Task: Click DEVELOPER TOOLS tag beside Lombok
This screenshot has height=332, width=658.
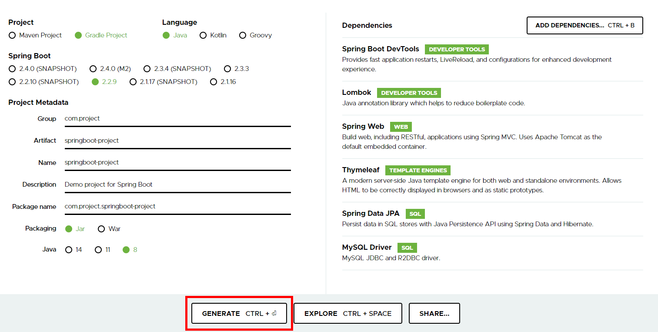Action: (x=409, y=93)
